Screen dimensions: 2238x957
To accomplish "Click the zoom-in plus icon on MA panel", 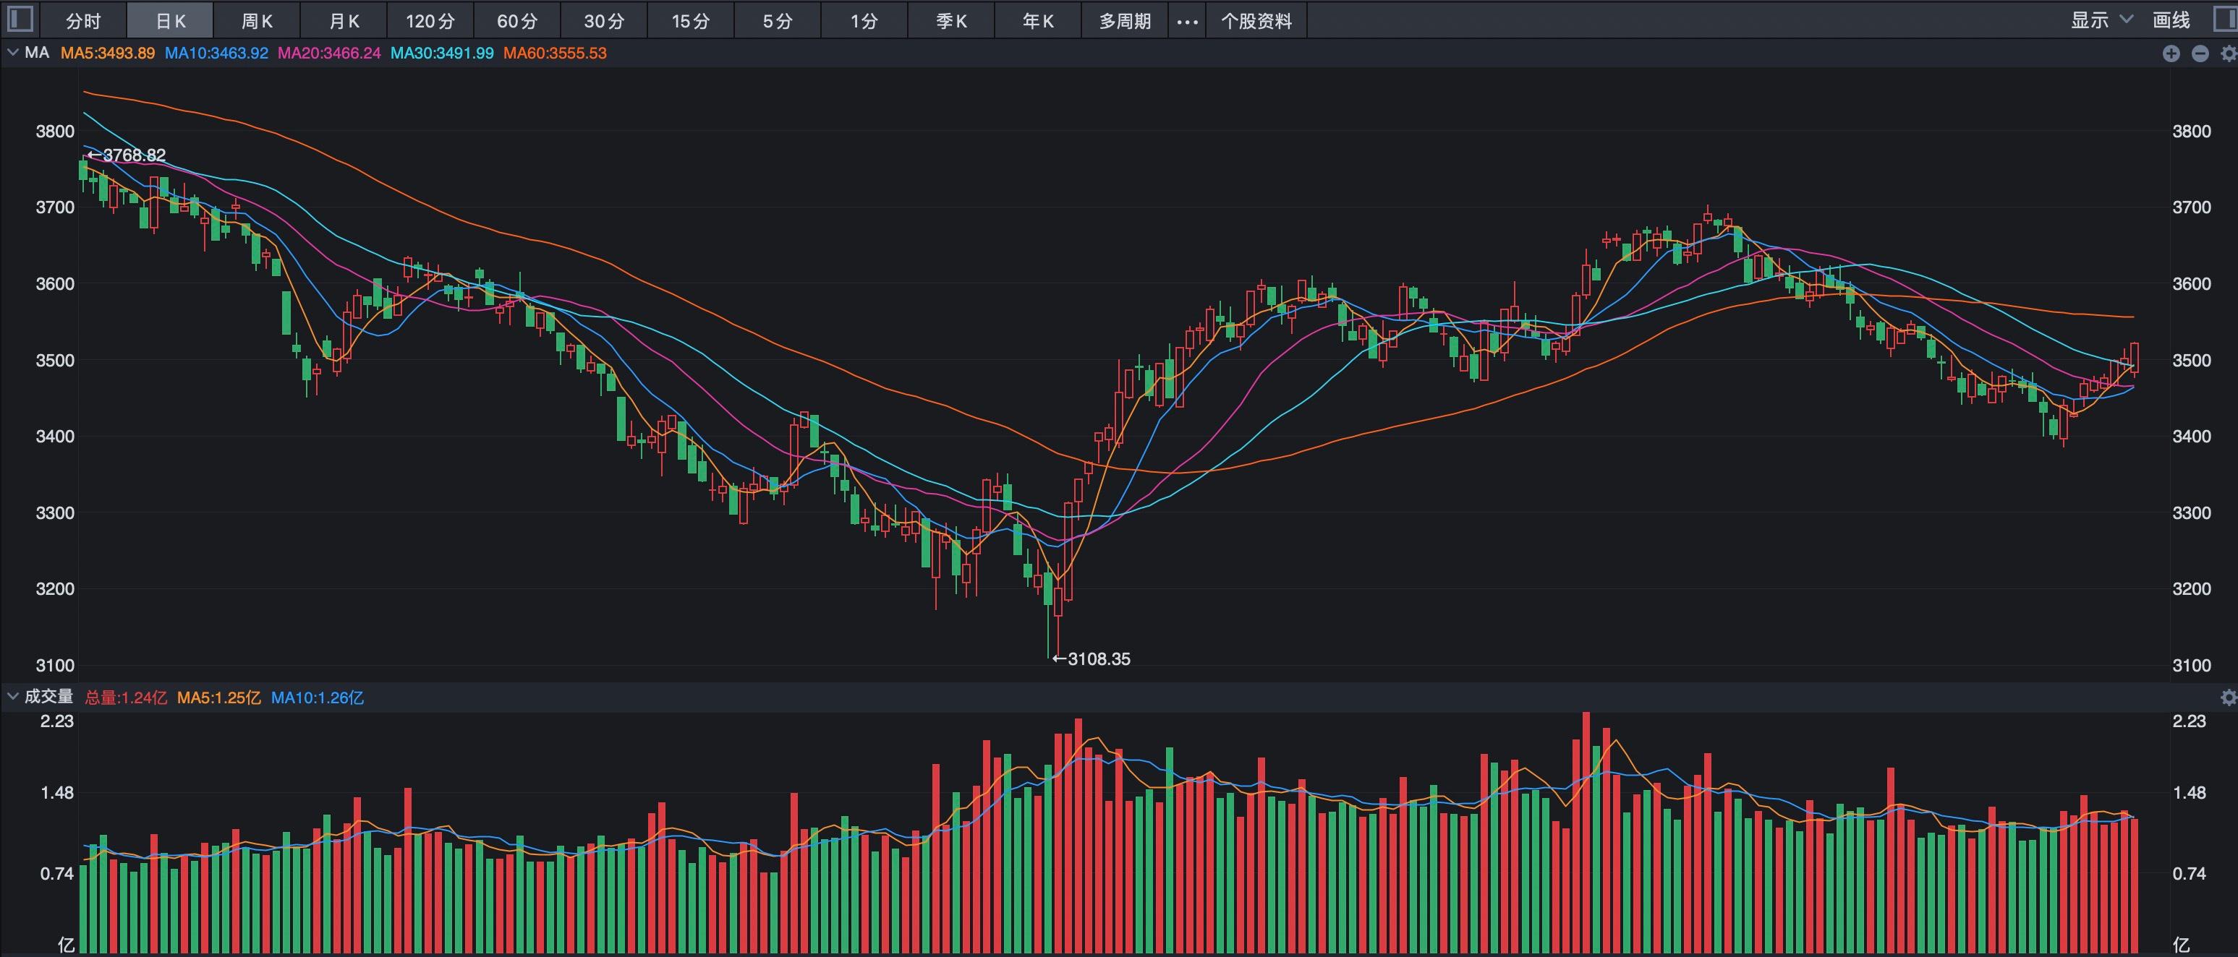I will [2171, 53].
